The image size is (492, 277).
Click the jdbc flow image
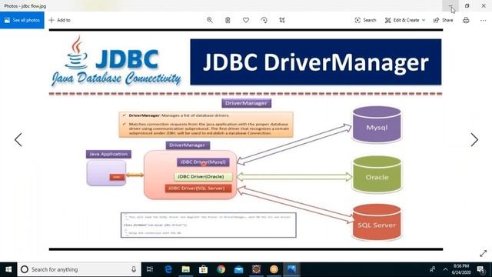(246, 140)
